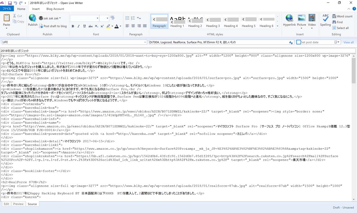The height and width of the screenshot is (213, 357).
Task: Expand the font color arrow
Action: (120, 26)
